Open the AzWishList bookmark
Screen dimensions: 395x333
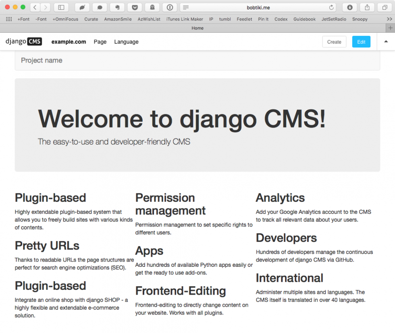(x=149, y=19)
